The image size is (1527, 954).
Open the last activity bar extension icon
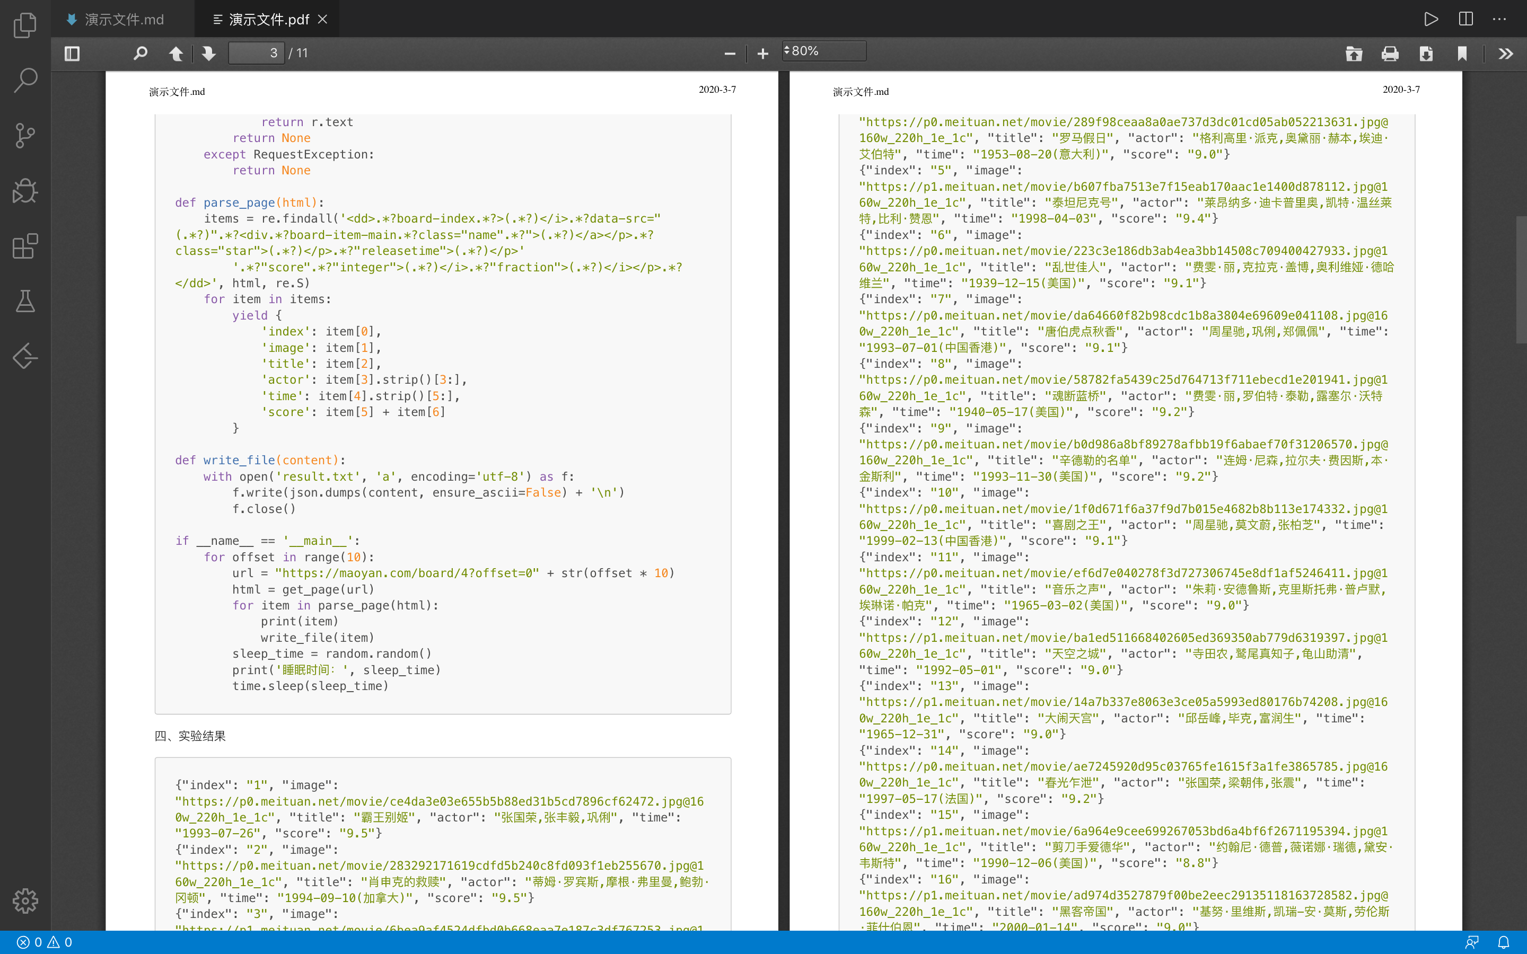[x=25, y=356]
